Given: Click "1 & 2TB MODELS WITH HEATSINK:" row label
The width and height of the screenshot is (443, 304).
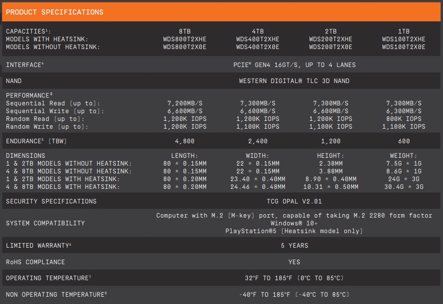Looking at the screenshot, I should 63,179.
